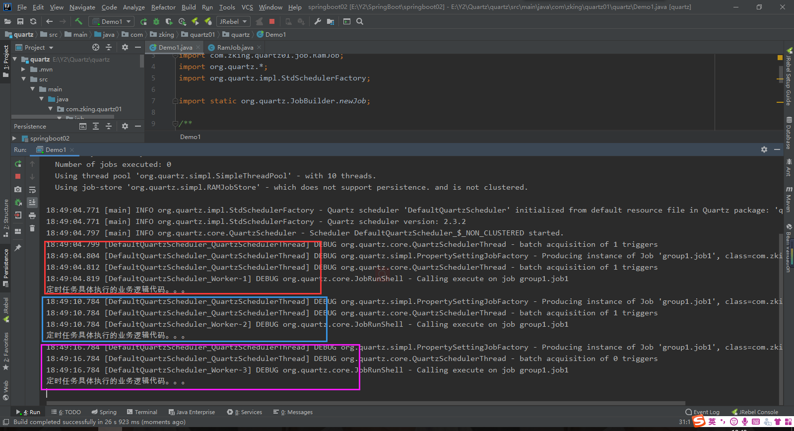Open the Project panel gear options
794x431 pixels.
(x=125, y=47)
